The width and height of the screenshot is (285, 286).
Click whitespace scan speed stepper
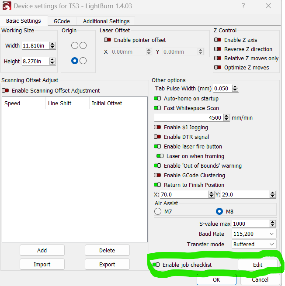point(226,117)
